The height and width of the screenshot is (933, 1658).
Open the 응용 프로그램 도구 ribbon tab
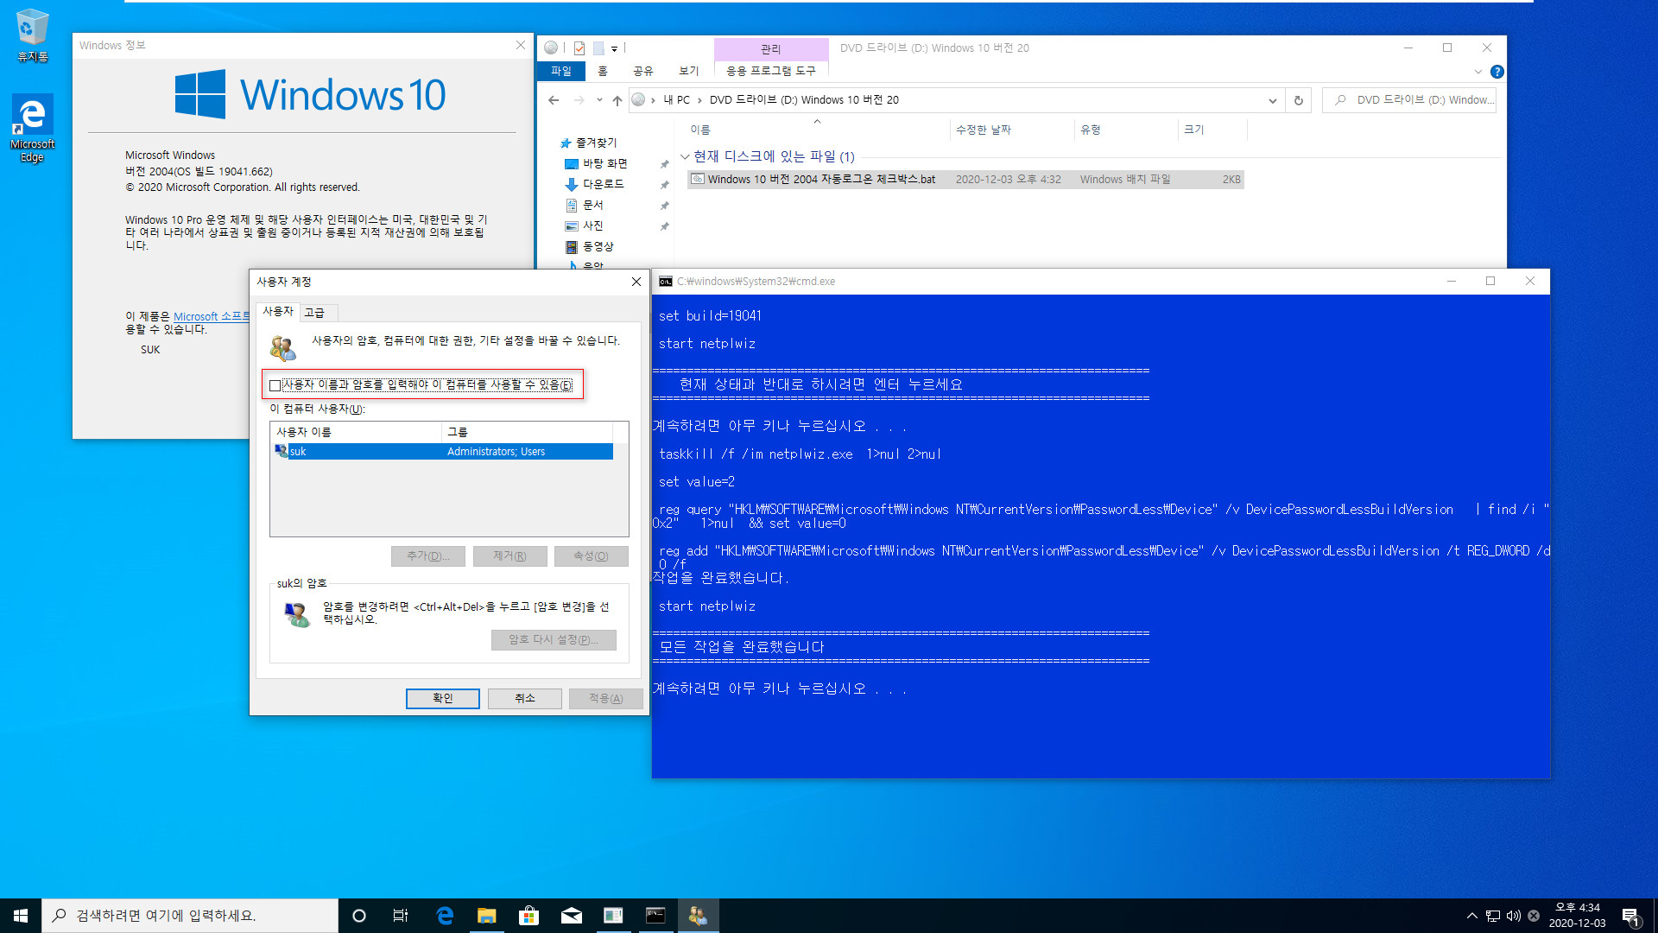(x=771, y=71)
